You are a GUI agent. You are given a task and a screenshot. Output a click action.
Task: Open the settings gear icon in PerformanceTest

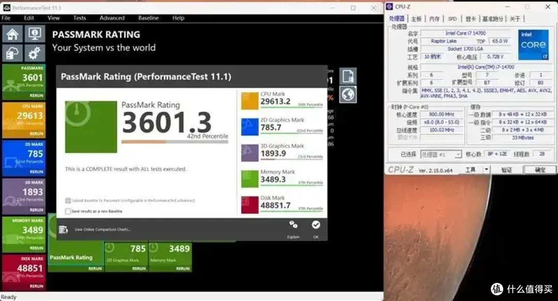pyautogui.click(x=35, y=54)
